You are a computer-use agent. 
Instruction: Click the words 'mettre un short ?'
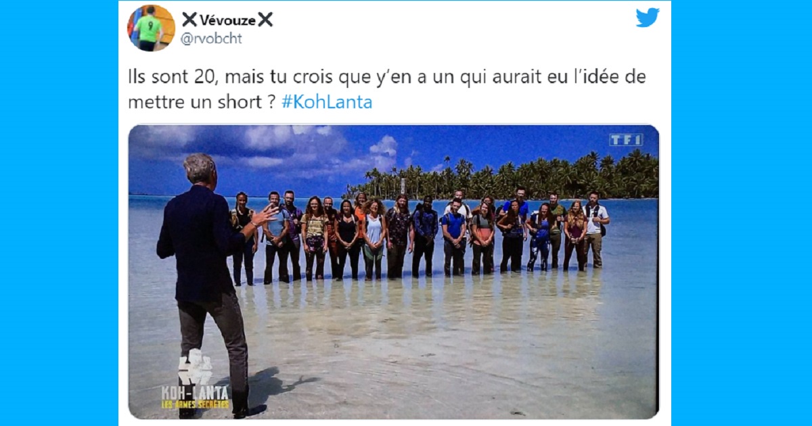(202, 103)
